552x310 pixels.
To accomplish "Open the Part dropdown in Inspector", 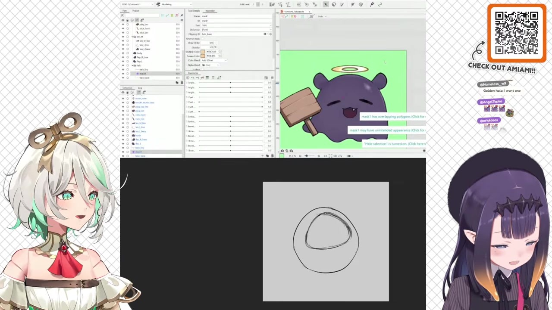I will (x=236, y=25).
